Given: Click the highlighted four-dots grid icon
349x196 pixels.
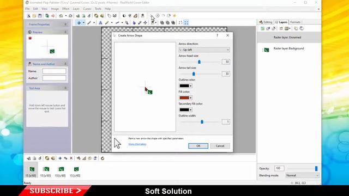Looking at the screenshot, I should pos(186,23).
